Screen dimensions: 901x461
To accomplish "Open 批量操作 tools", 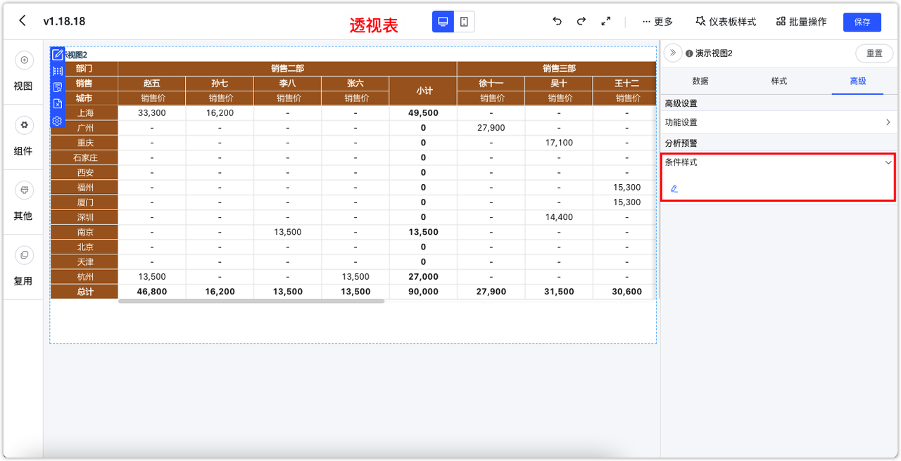I will point(801,22).
